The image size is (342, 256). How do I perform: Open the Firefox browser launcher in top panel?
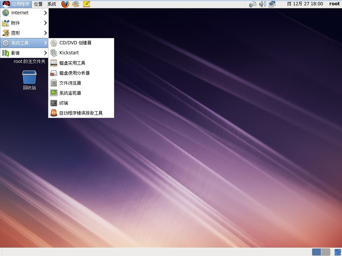click(65, 4)
